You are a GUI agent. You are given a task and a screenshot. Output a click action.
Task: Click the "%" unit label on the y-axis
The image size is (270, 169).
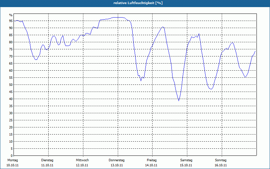(x=11, y=15)
